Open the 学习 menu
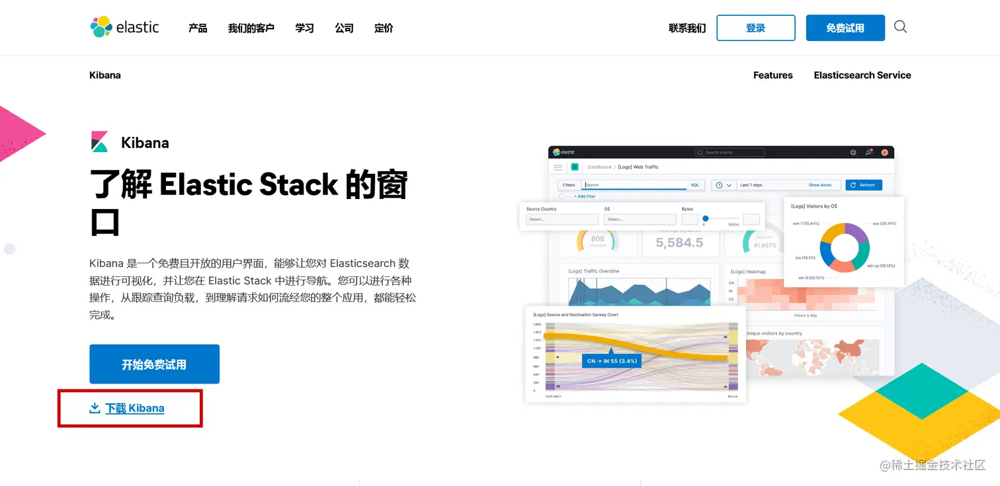Viewport: 1000px width, 486px height. 304,28
